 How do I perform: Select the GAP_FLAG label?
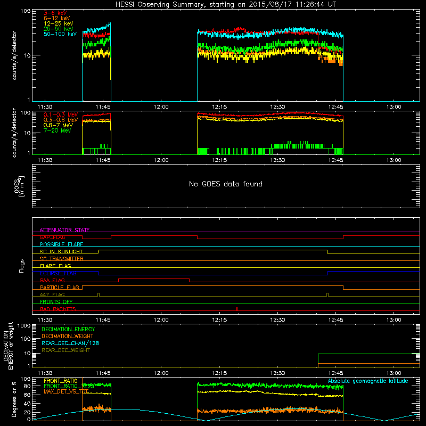[52, 237]
